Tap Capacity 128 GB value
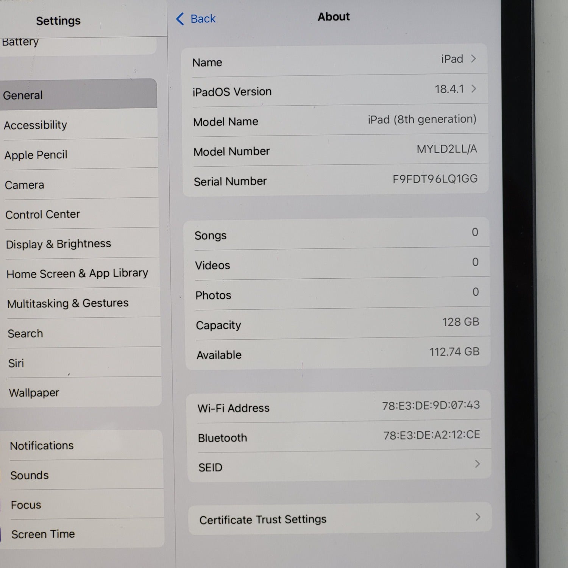 [461, 322]
